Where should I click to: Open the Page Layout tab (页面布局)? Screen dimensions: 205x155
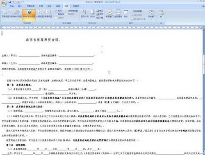[30, 6]
